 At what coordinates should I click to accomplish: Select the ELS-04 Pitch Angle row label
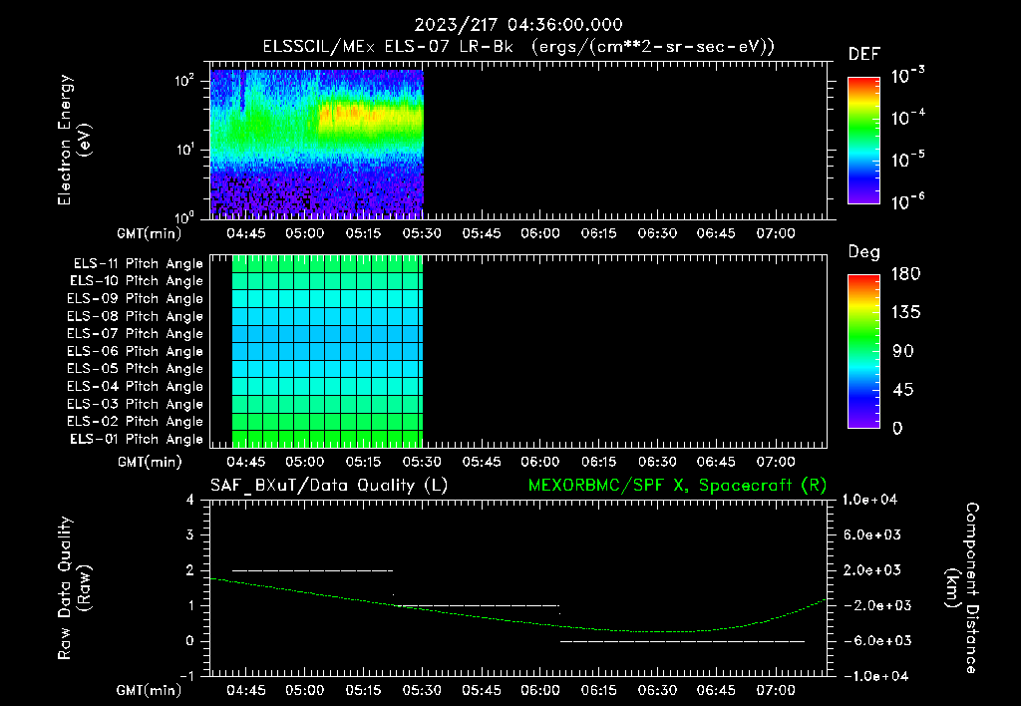136,386
